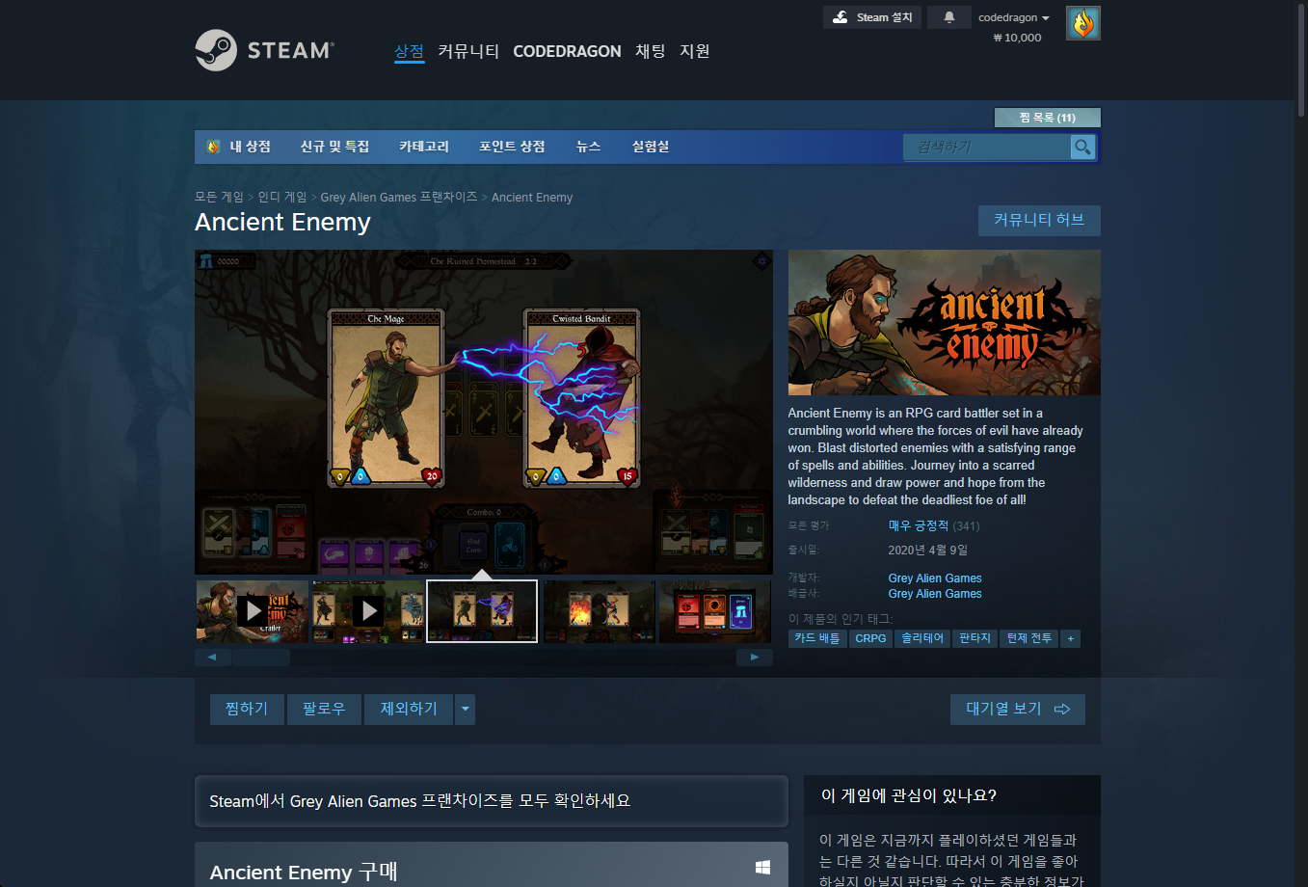
Task: Select the red cards screenshot thumbnail
Action: coord(714,610)
